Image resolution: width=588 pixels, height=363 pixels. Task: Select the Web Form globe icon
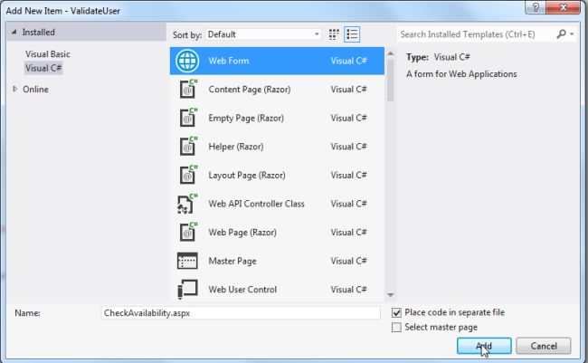coord(187,61)
